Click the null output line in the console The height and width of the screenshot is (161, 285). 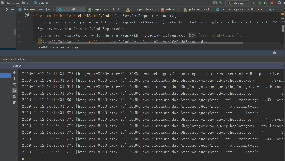coord(26,158)
